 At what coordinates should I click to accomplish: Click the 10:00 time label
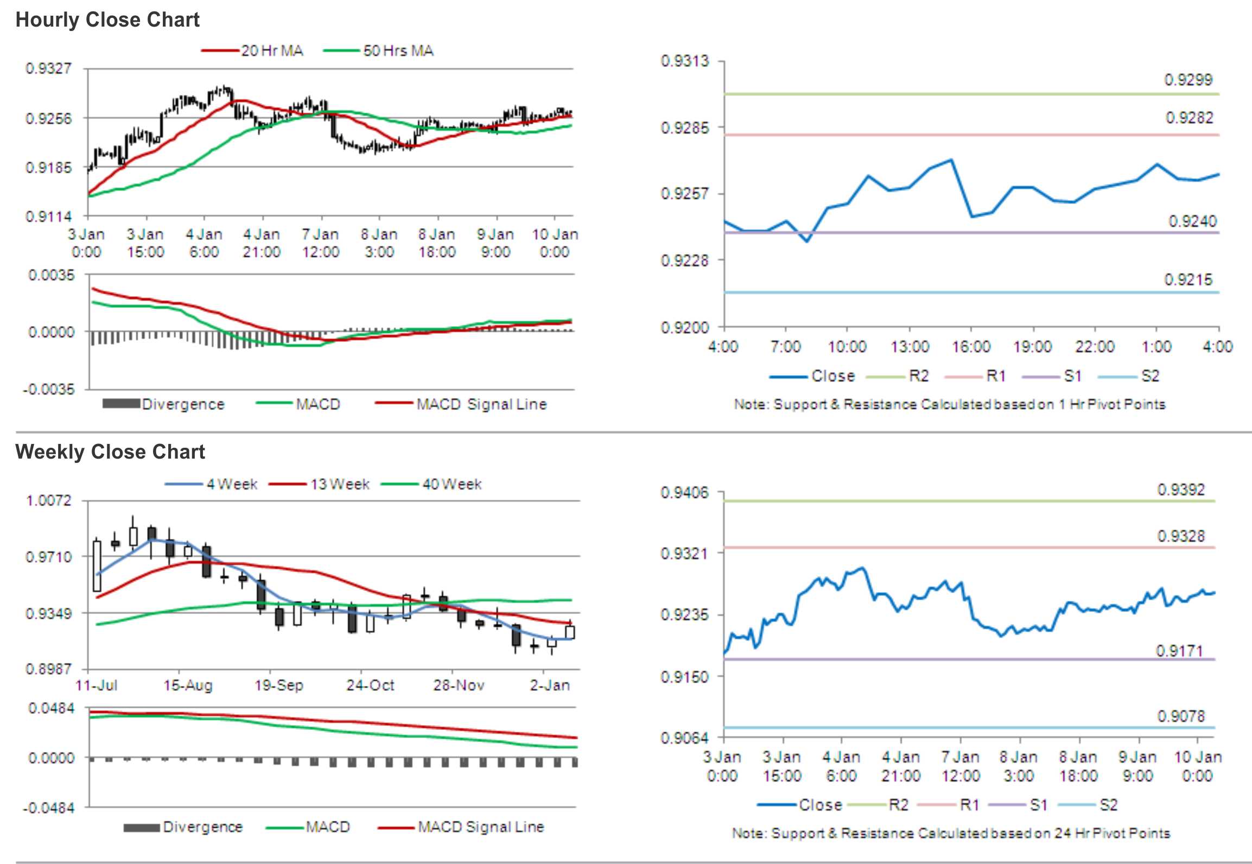click(x=847, y=347)
